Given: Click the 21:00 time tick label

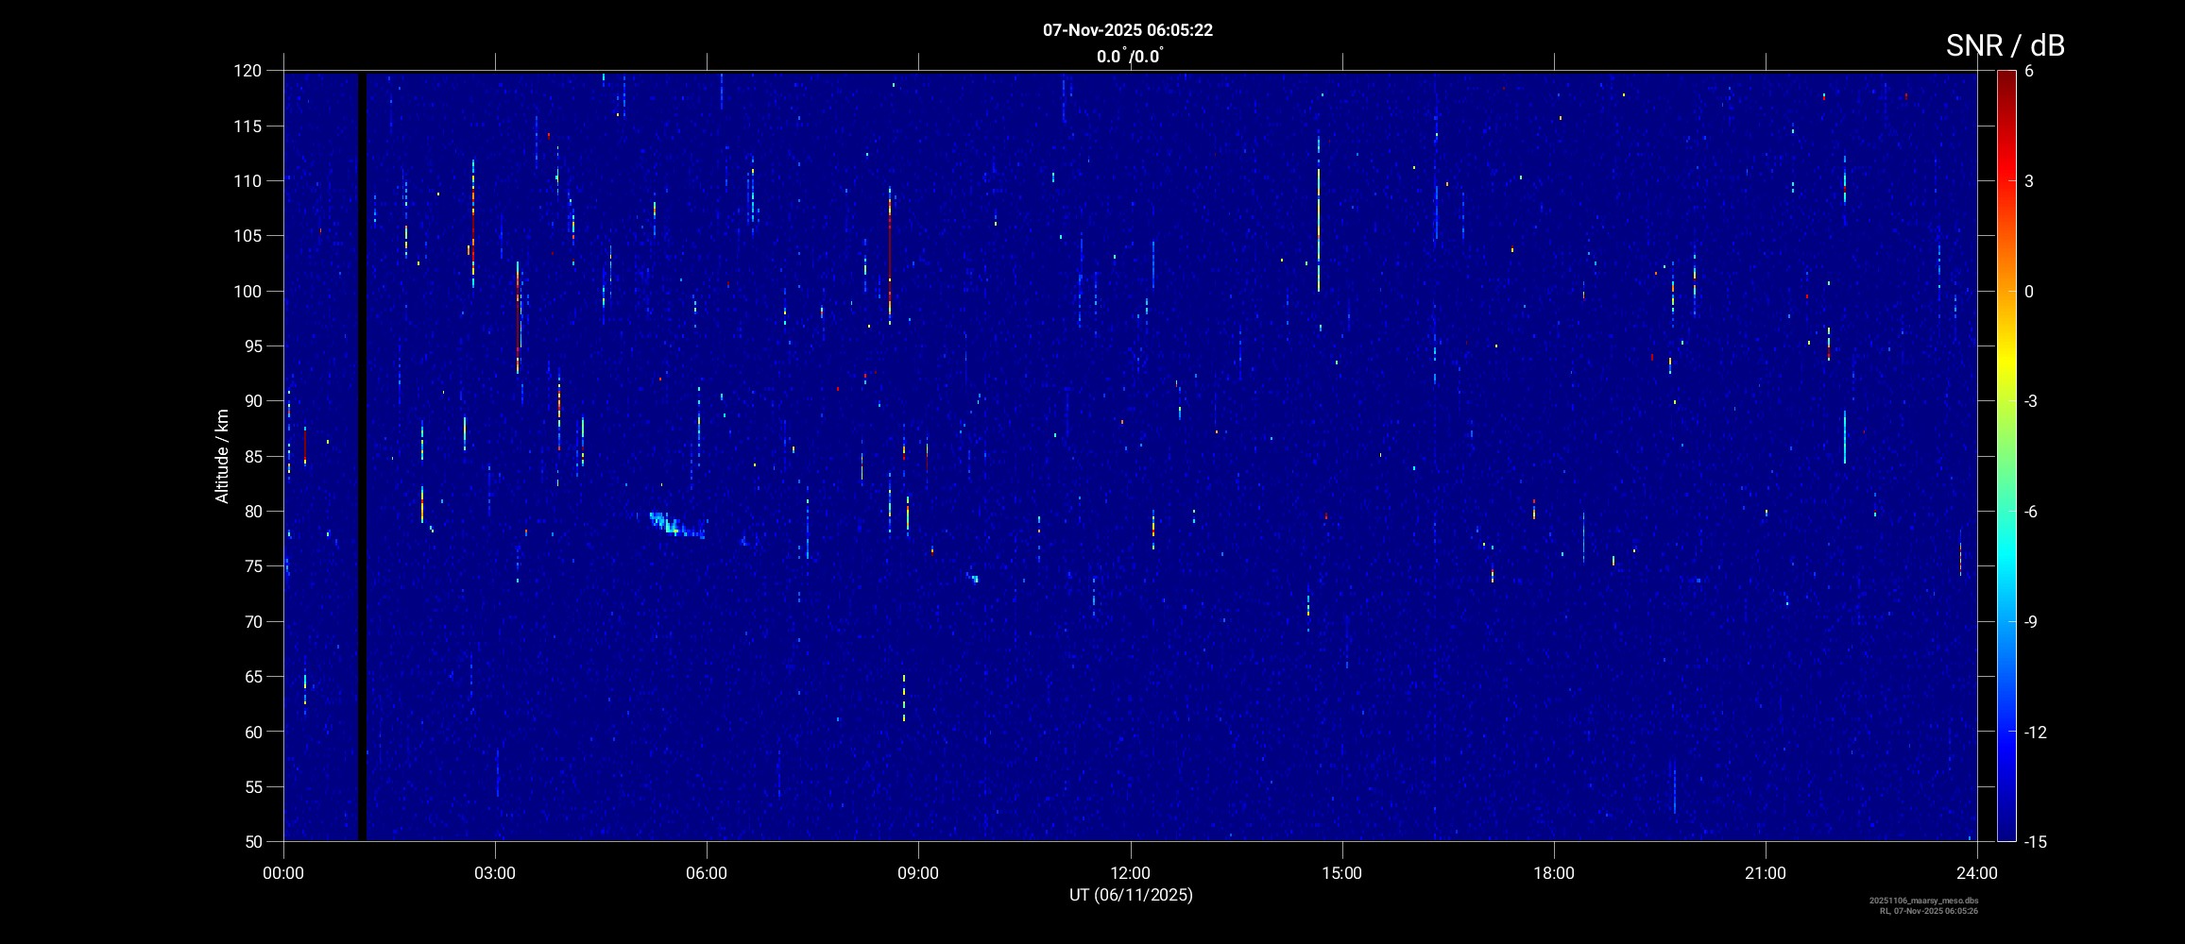Looking at the screenshot, I should [x=1765, y=873].
